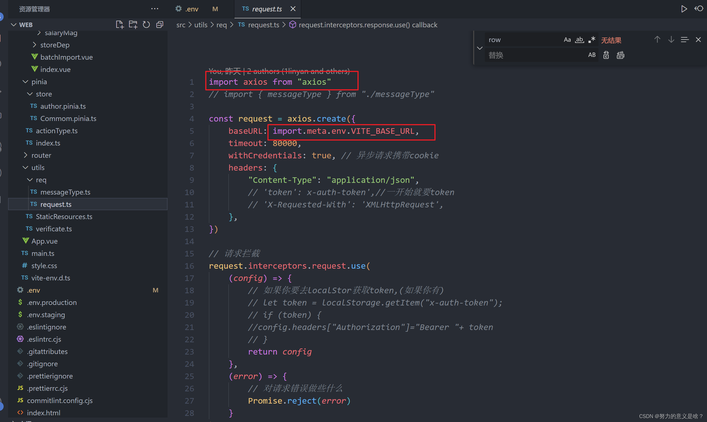Go to previous match arrow in find widget
Viewport: 707px width, 422px height.
pyautogui.click(x=657, y=40)
